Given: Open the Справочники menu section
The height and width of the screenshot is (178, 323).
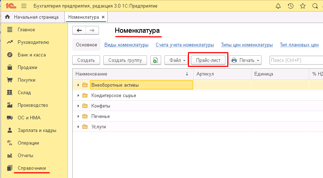Looking at the screenshot, I should point(32,168).
